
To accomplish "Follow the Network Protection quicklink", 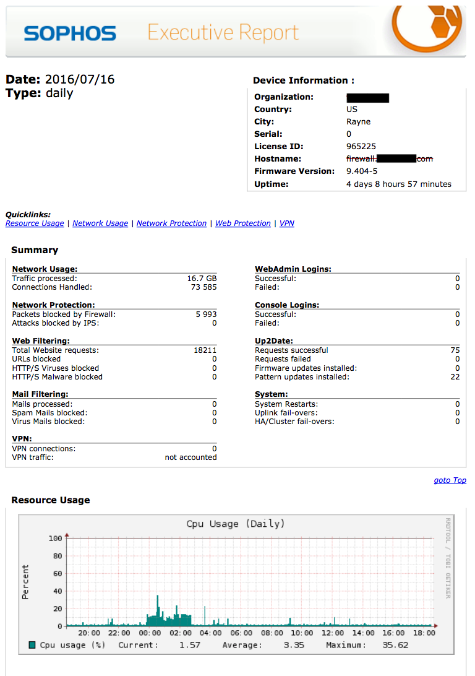I will click(x=171, y=223).
